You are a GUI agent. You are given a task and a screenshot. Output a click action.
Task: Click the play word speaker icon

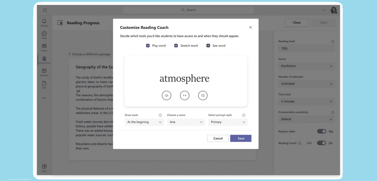pos(167,95)
